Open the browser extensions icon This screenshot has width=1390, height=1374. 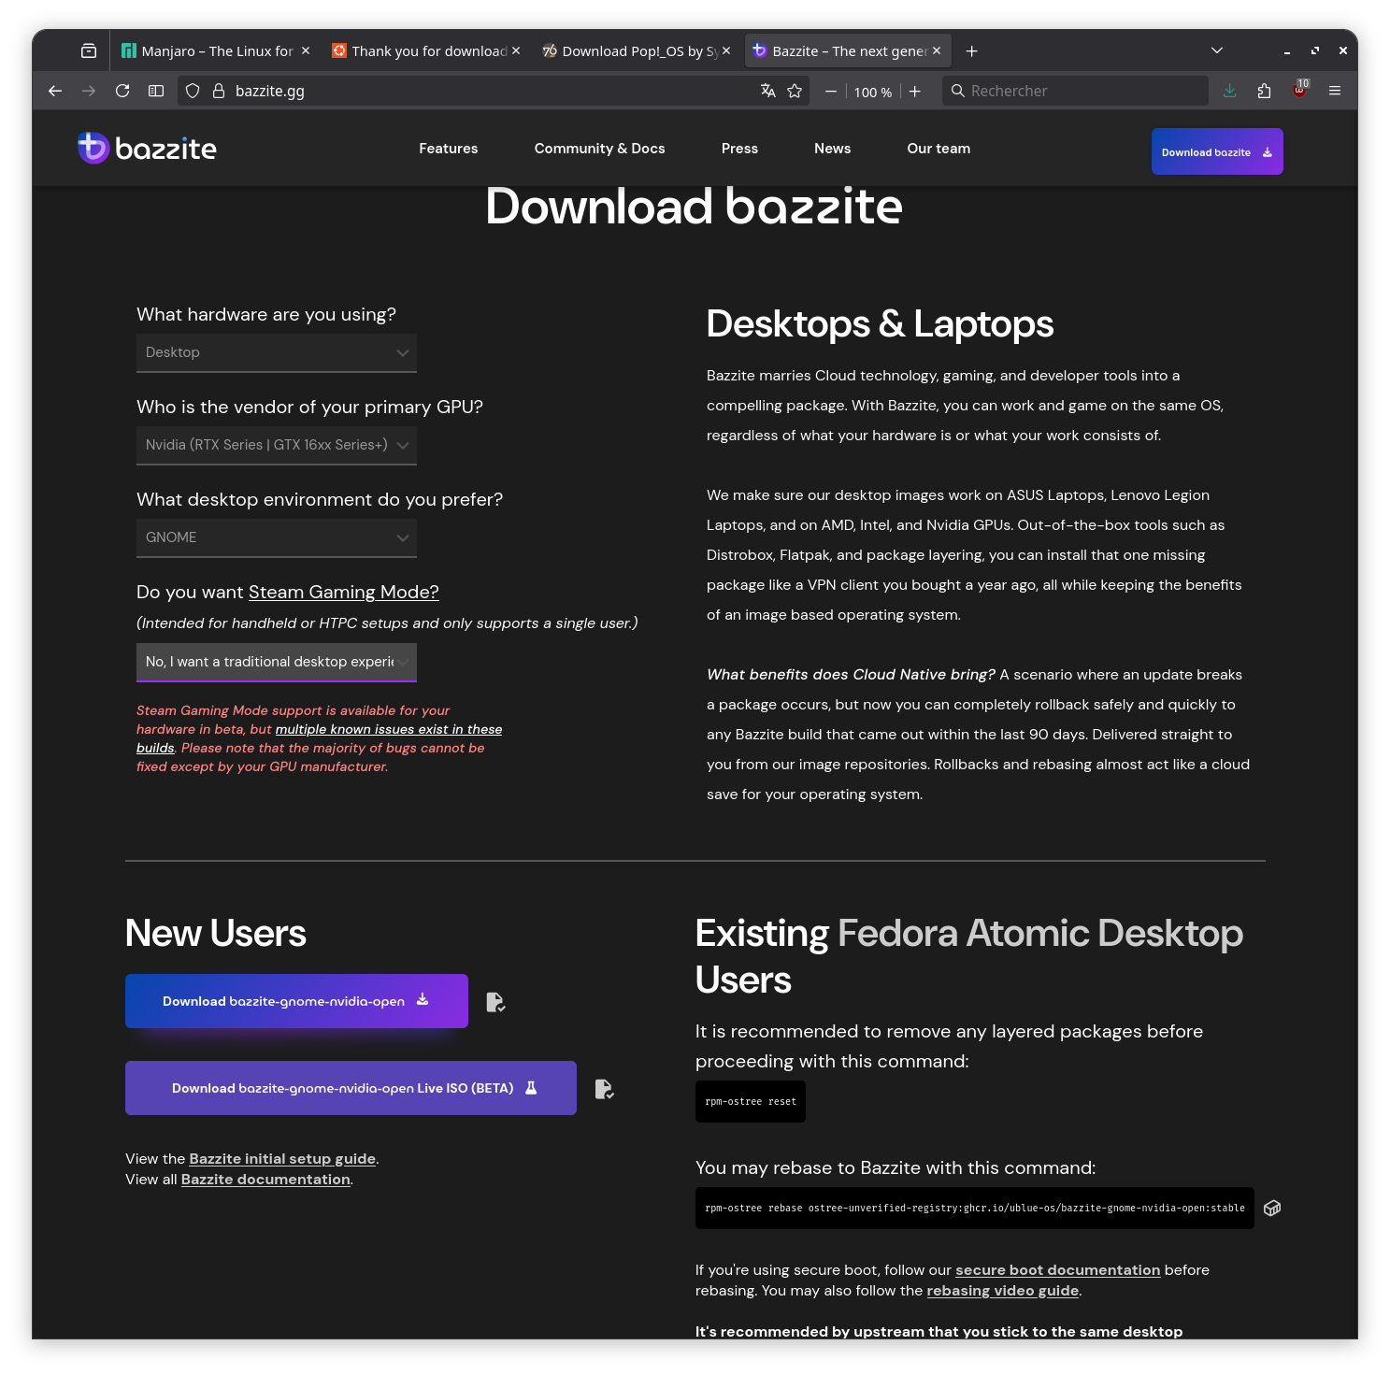pyautogui.click(x=1264, y=91)
